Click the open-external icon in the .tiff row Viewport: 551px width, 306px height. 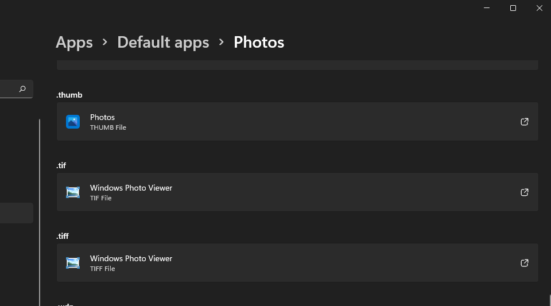[x=524, y=263]
